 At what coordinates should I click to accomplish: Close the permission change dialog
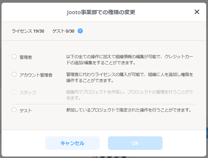(x=197, y=12)
